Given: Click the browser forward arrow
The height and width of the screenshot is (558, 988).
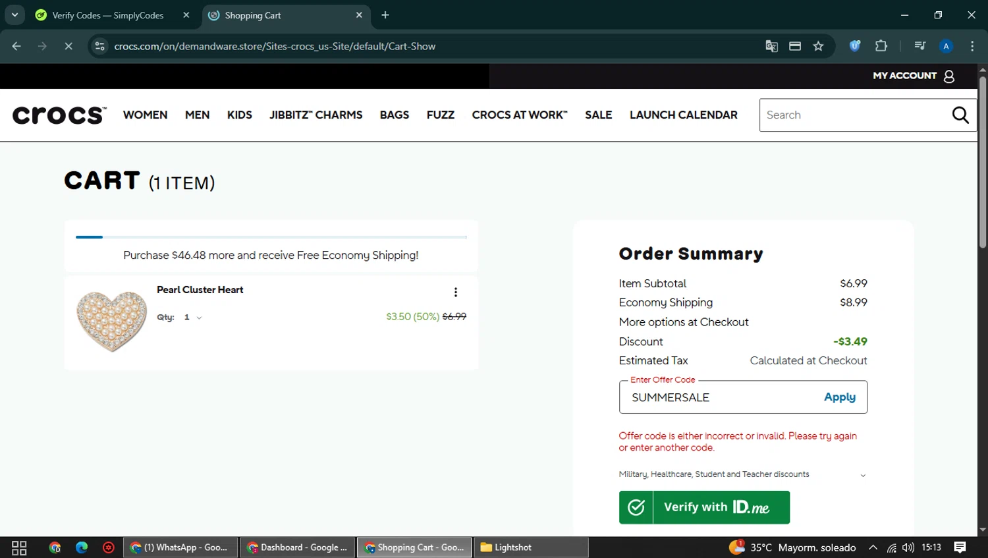Looking at the screenshot, I should pyautogui.click(x=42, y=46).
